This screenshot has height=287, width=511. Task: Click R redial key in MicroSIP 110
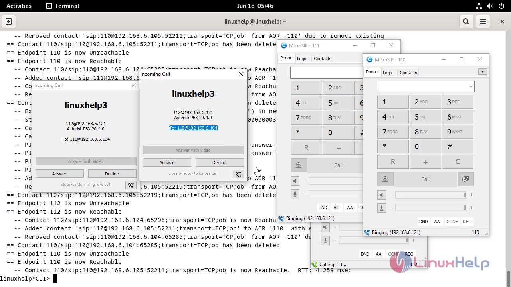point(393,162)
